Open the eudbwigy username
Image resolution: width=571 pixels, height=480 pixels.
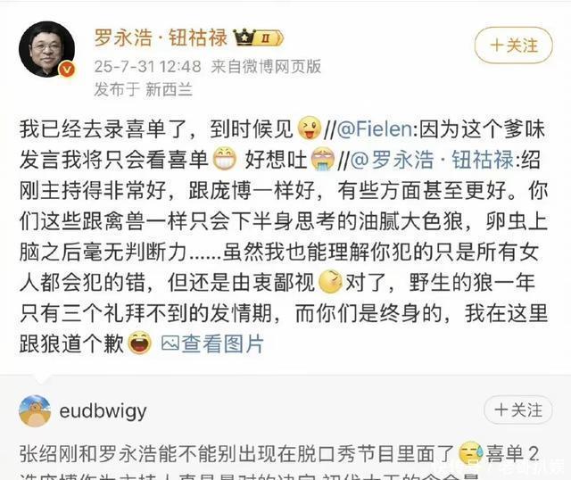pyautogui.click(x=103, y=411)
